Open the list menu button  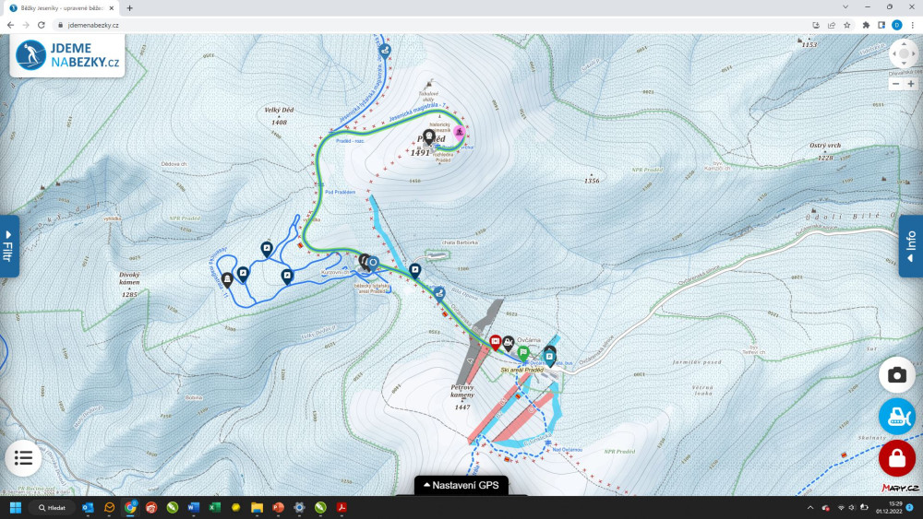[x=24, y=457]
